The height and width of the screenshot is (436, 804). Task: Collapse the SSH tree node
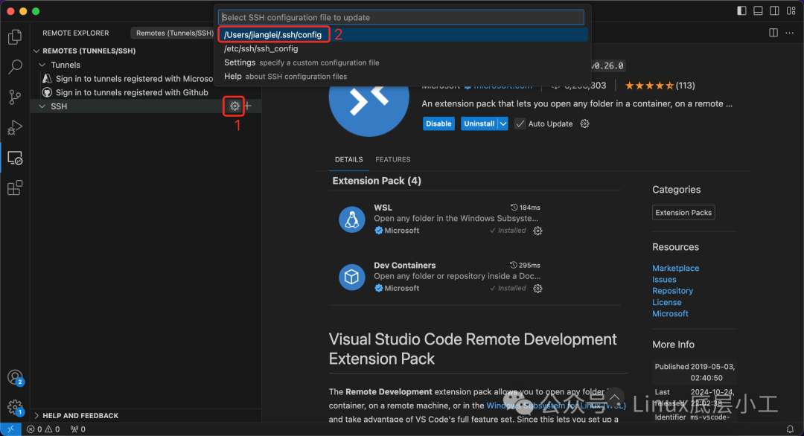pyautogui.click(x=42, y=106)
